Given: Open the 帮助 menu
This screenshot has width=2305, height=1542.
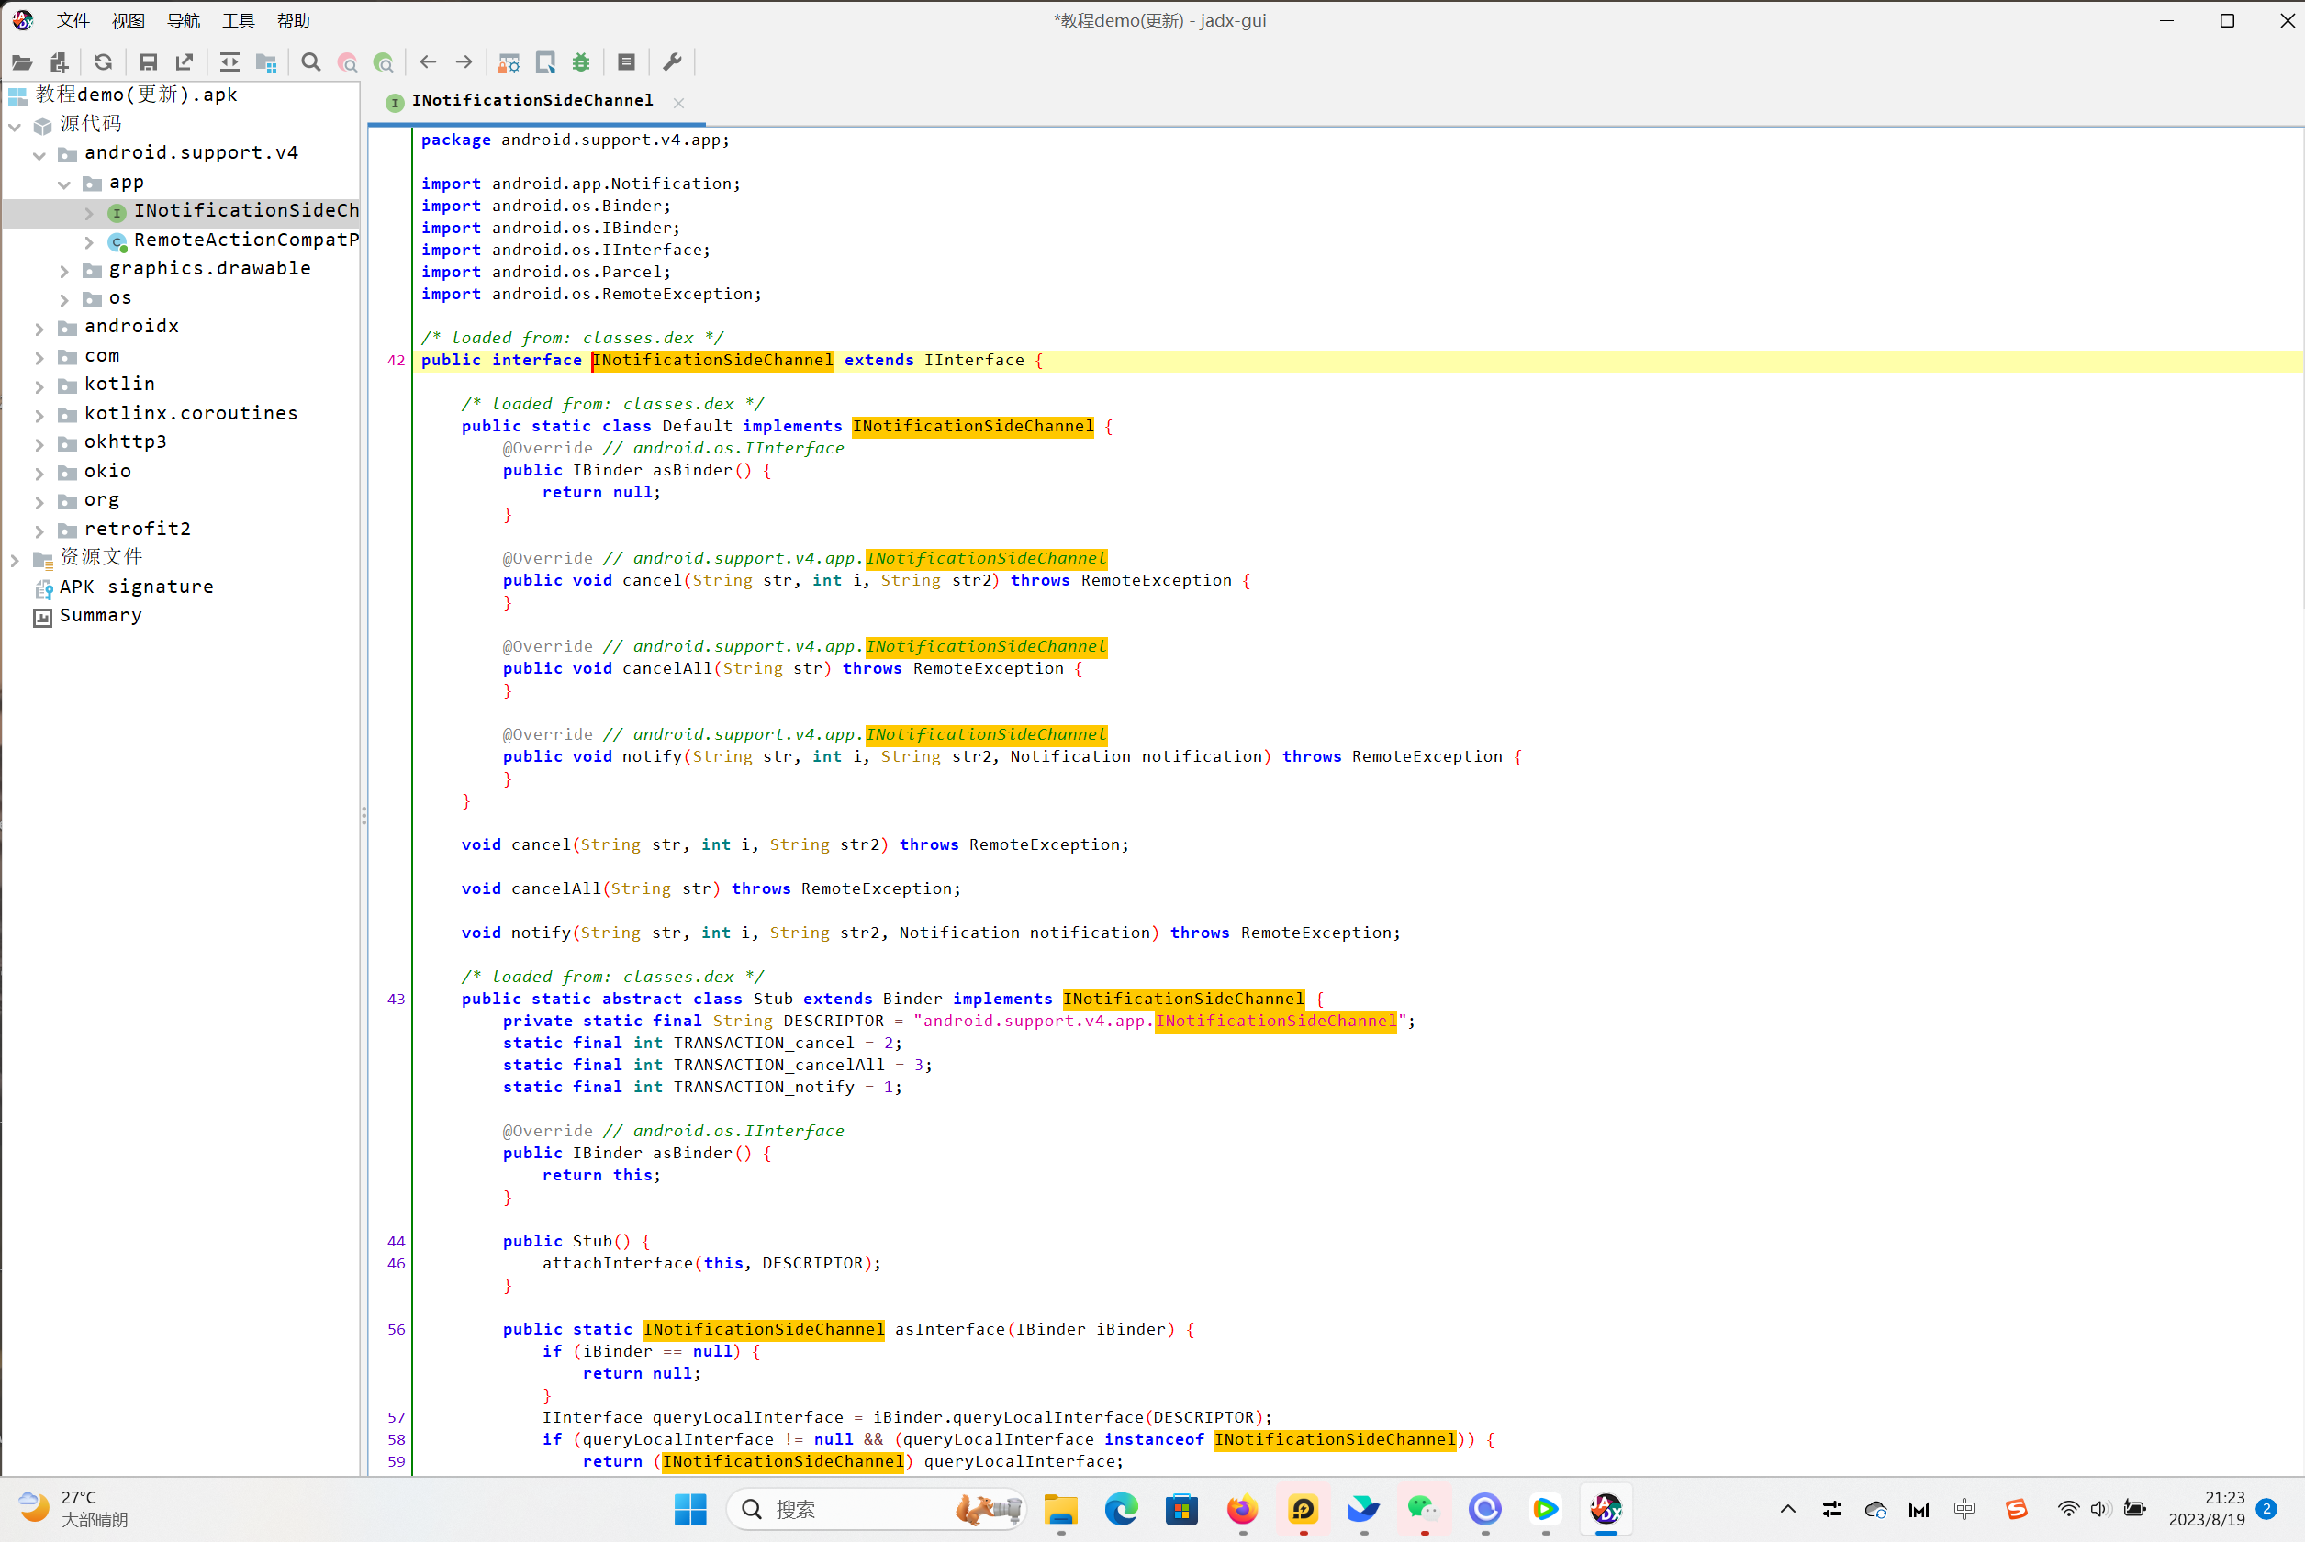Looking at the screenshot, I should coord(294,20).
